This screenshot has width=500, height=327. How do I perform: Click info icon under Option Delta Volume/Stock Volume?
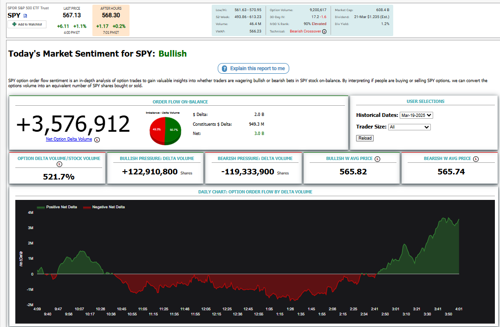tap(59, 164)
